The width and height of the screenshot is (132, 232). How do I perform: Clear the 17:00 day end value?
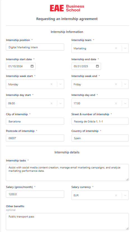pos(116,103)
